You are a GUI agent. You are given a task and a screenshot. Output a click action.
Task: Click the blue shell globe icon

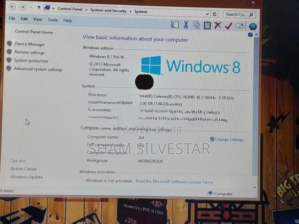pyautogui.click(x=253, y=27)
